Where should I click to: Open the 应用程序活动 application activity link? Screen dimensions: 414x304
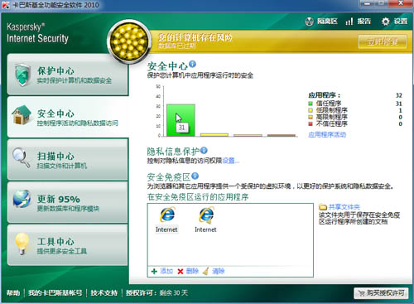pos(327,135)
